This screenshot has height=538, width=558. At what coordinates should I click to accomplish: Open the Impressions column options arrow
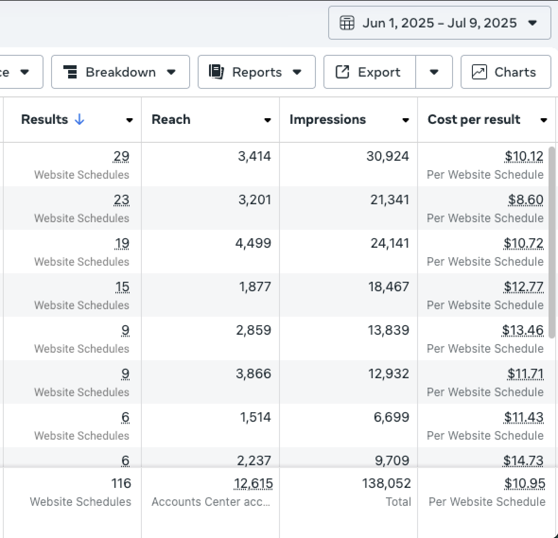[405, 120]
